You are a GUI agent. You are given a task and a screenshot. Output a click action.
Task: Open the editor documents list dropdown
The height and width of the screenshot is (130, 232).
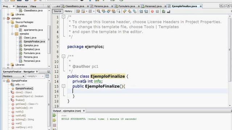pyautogui.click(x=228, y=6)
